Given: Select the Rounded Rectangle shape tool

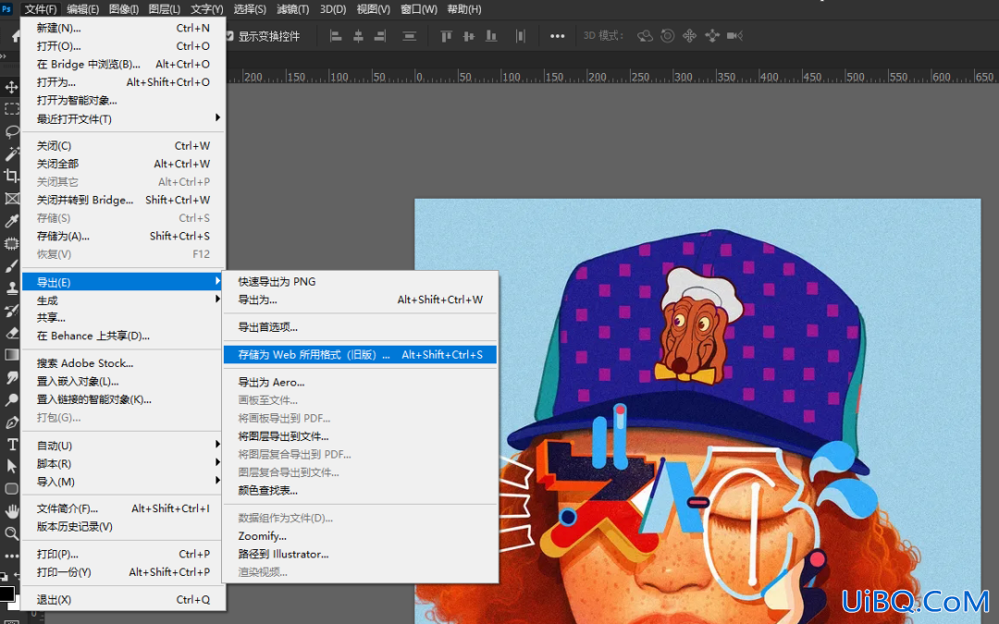Looking at the screenshot, I should (11, 489).
